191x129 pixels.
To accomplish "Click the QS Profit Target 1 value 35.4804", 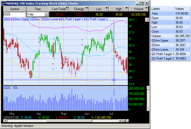I will pyautogui.click(x=183, y=54).
